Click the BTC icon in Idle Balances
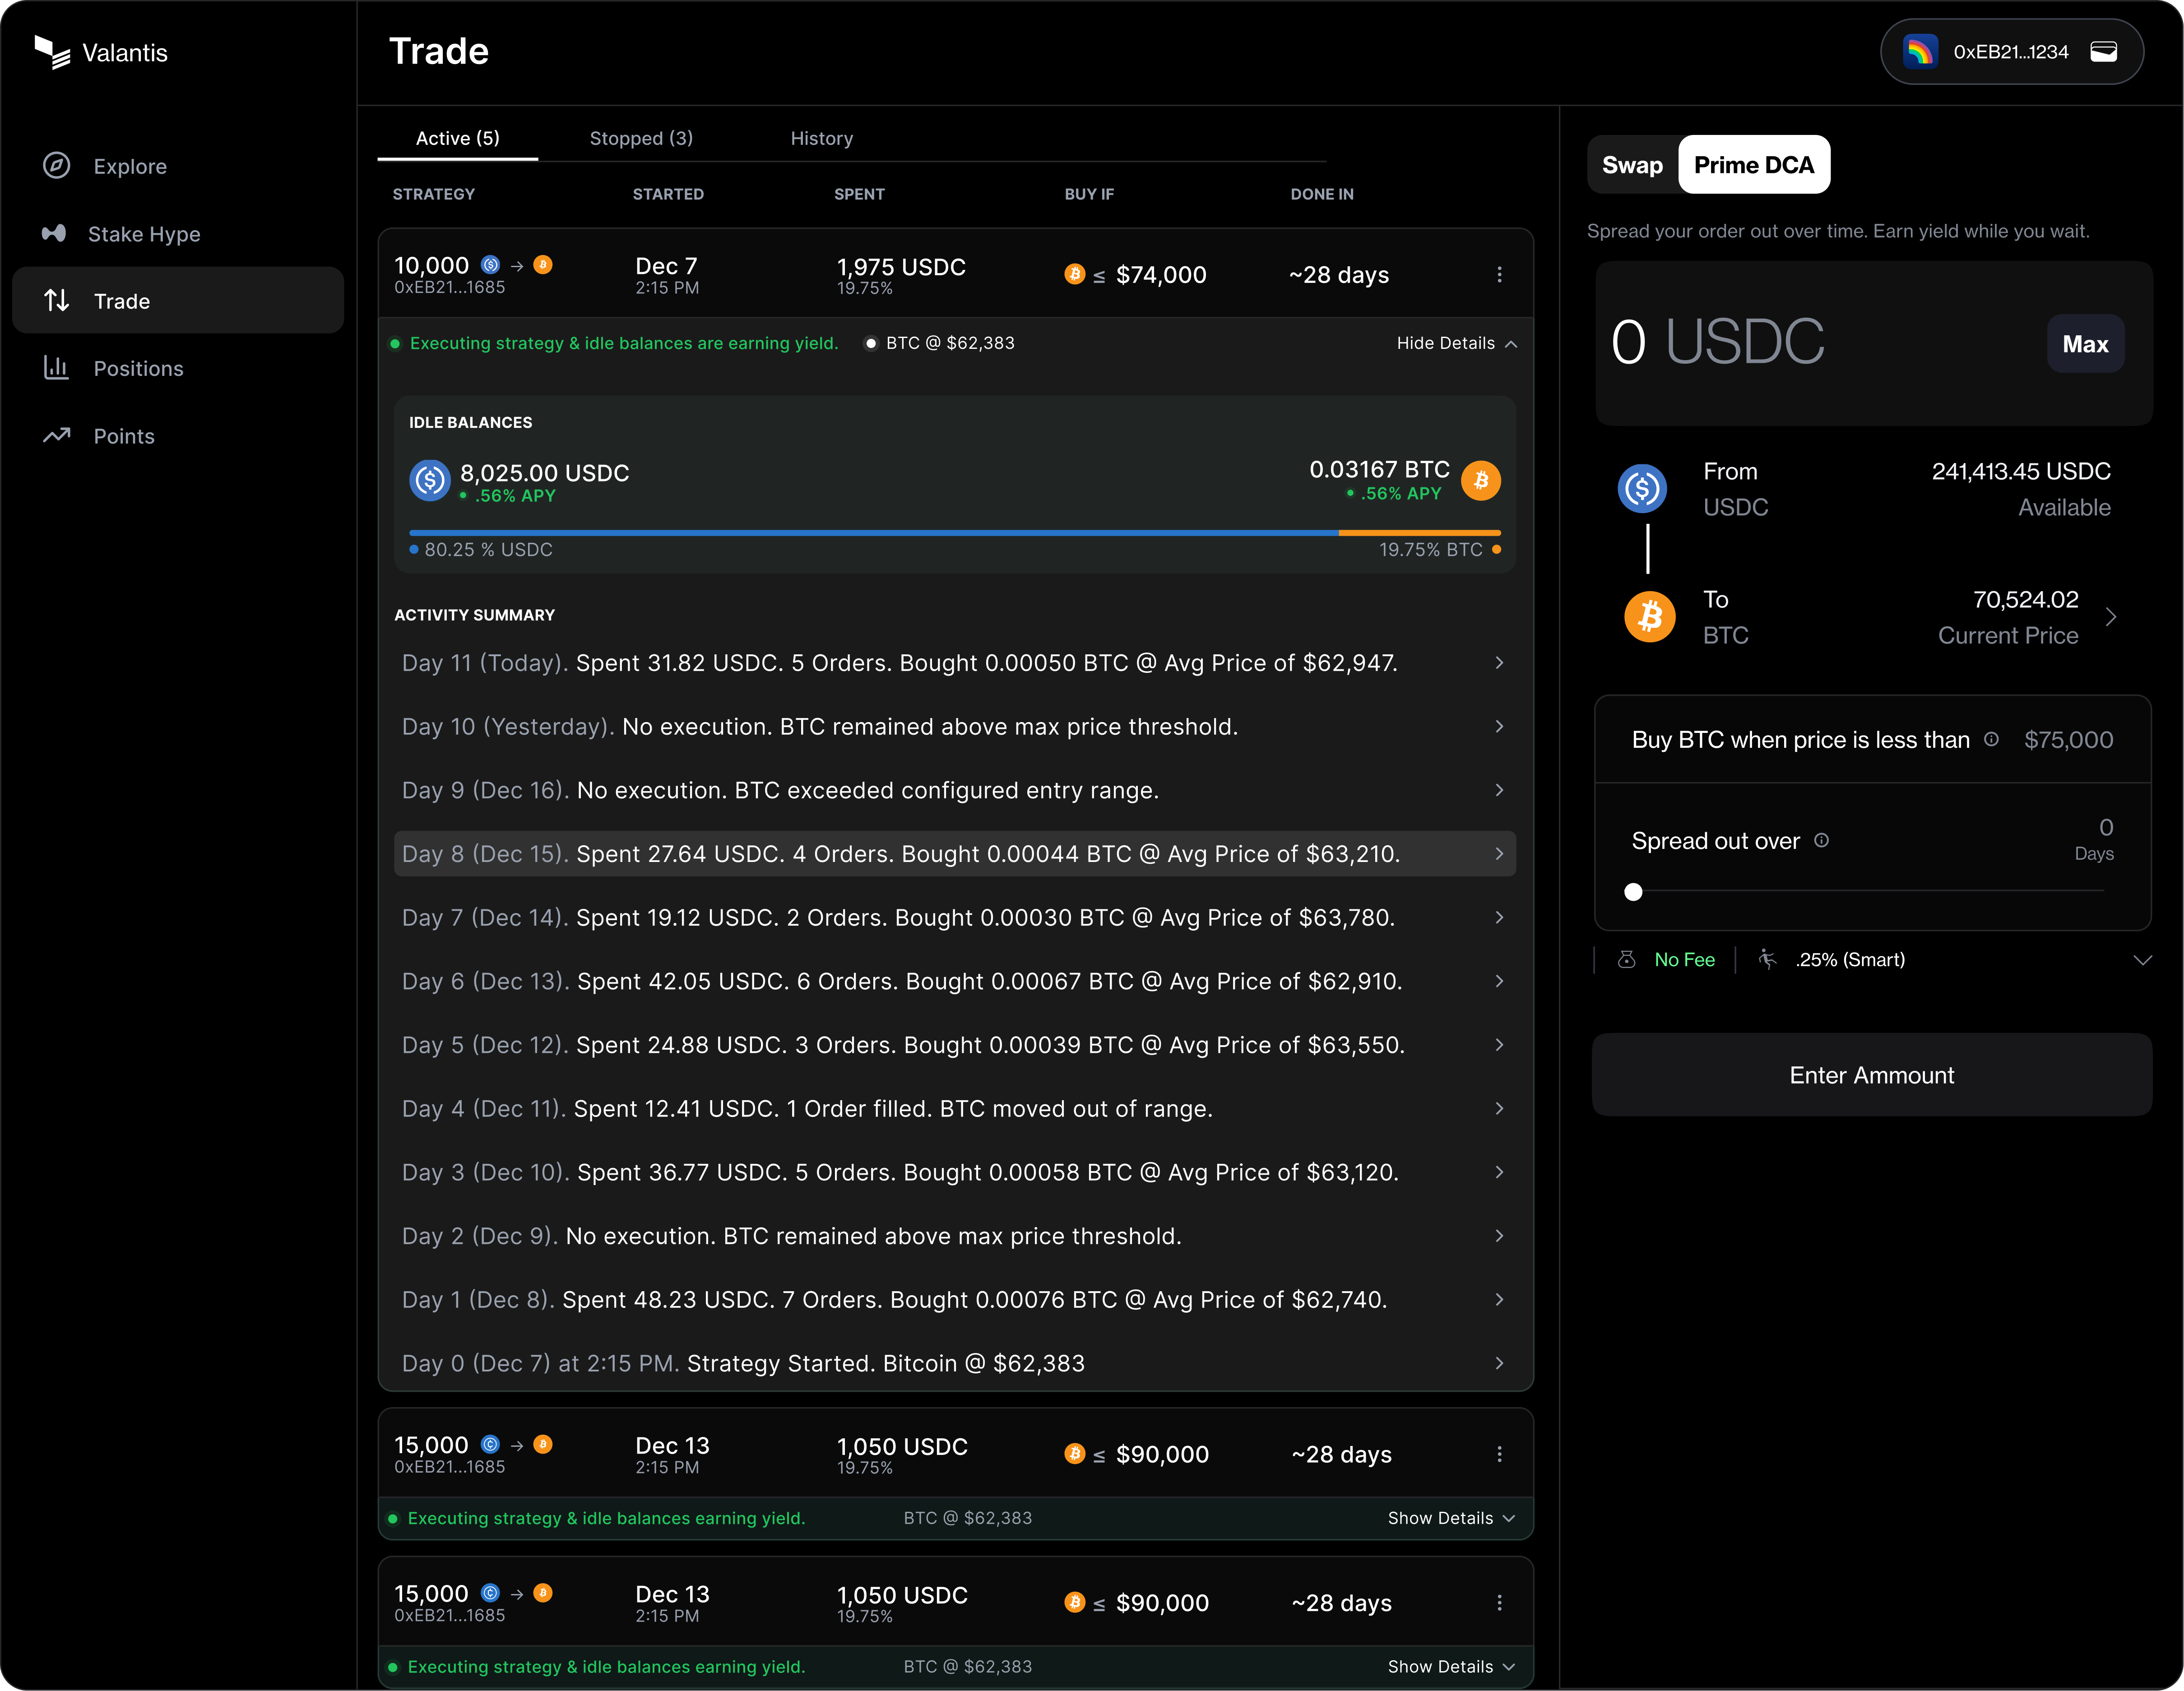The image size is (2184, 1691). pos(1481,480)
